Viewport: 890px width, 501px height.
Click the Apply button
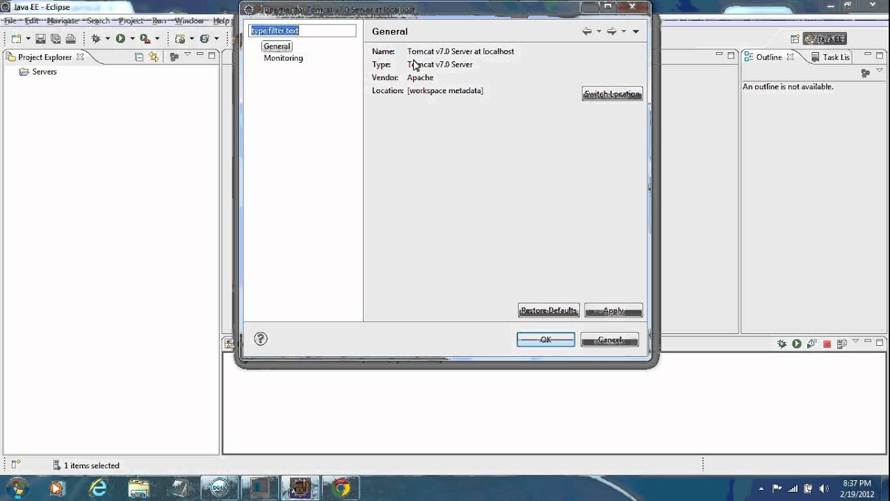tap(613, 310)
